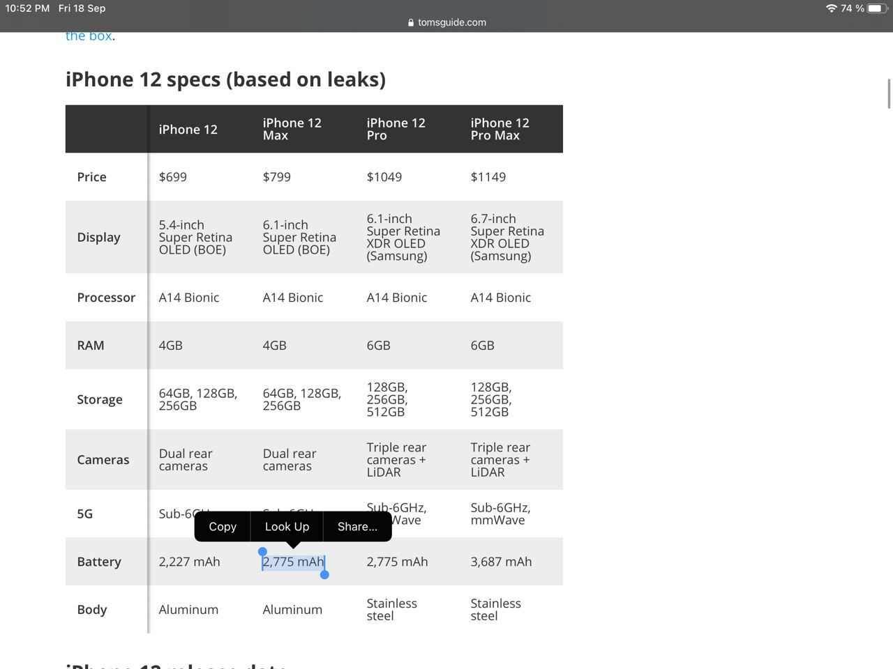Tap the 'Fri 18 Sep' date in the status bar
893x669 pixels.
coord(82,8)
